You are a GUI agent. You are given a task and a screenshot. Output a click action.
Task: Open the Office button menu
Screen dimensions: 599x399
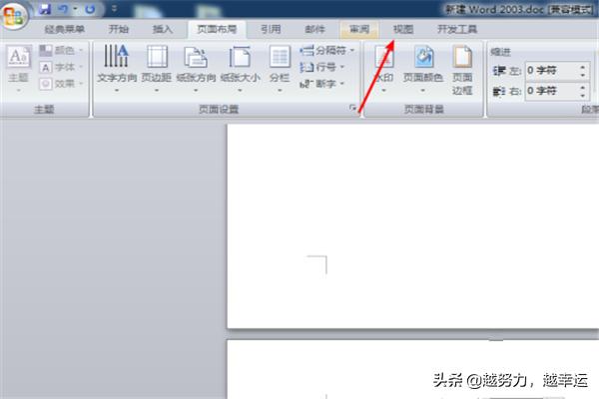pos(14,15)
